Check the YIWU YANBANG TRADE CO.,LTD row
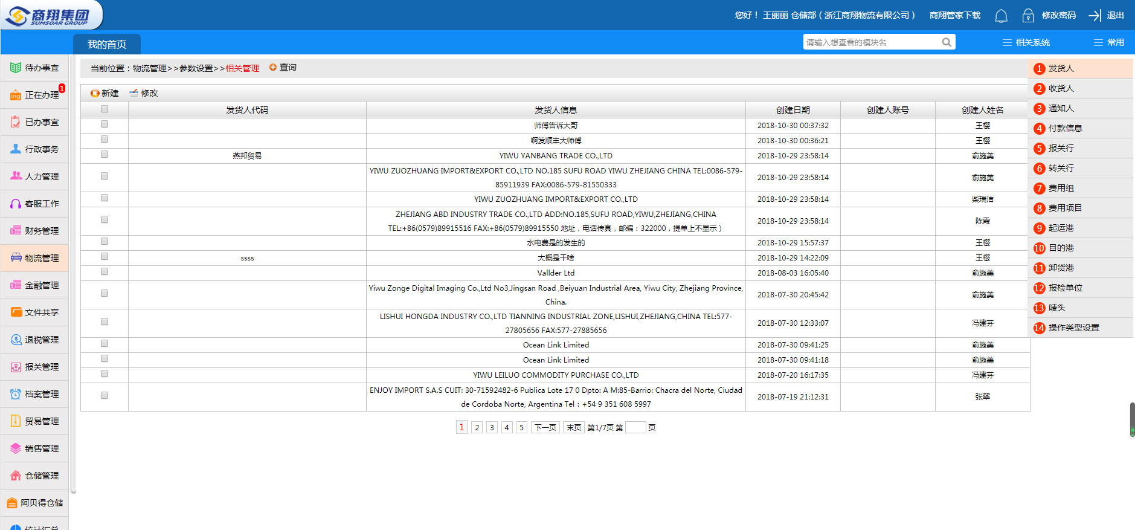 (104, 154)
